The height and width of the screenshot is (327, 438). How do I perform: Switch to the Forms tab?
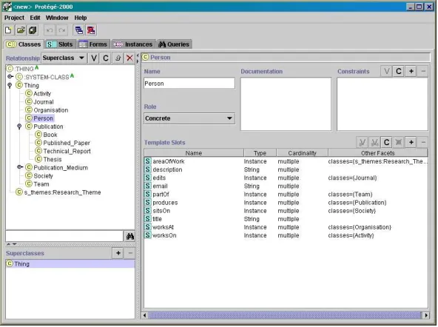pos(93,44)
